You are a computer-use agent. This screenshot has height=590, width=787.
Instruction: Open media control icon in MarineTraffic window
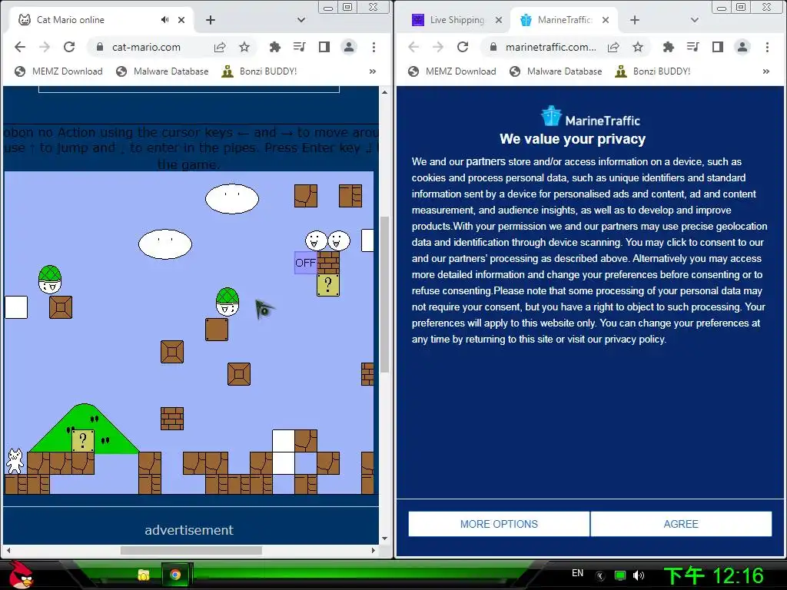point(693,47)
